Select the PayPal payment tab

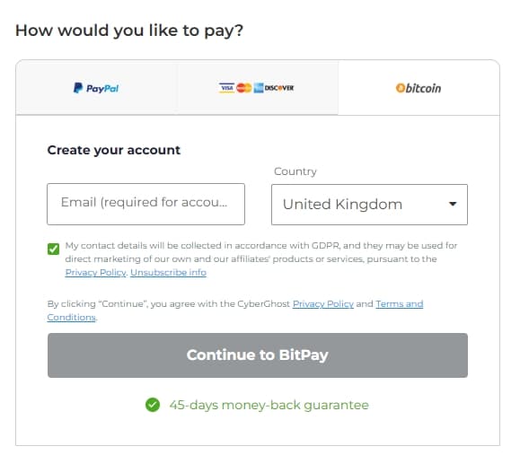(x=96, y=88)
